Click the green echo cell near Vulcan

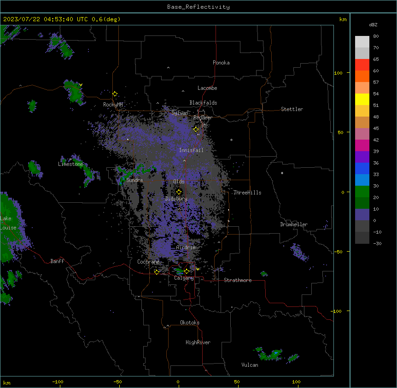click(271, 354)
